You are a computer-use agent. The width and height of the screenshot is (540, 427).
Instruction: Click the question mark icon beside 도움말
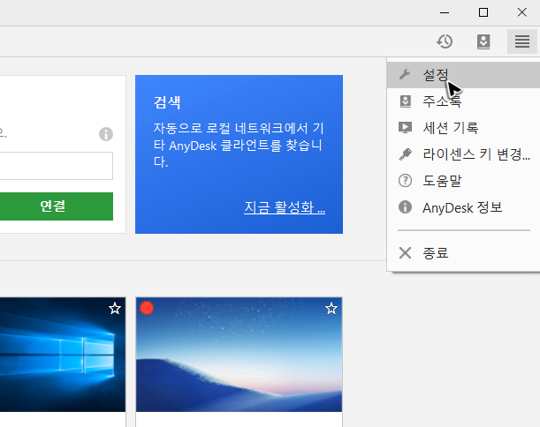(x=405, y=181)
